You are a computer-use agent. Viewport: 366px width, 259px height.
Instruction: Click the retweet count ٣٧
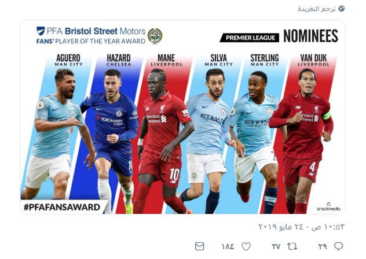pyautogui.click(x=276, y=246)
